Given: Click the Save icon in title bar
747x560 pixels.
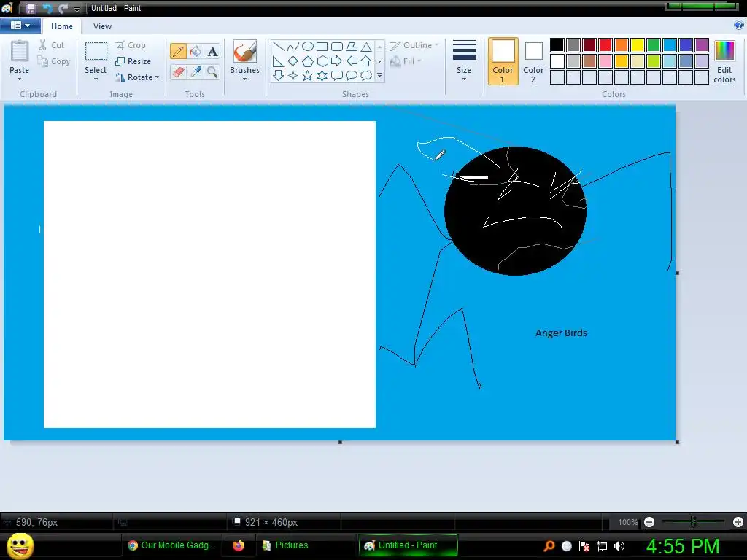Looking at the screenshot, I should pyautogui.click(x=31, y=8).
